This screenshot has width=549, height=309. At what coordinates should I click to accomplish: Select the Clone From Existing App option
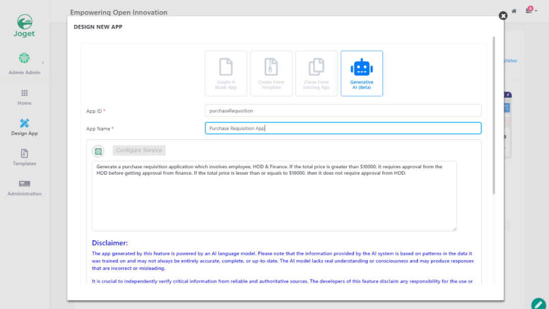(x=317, y=74)
